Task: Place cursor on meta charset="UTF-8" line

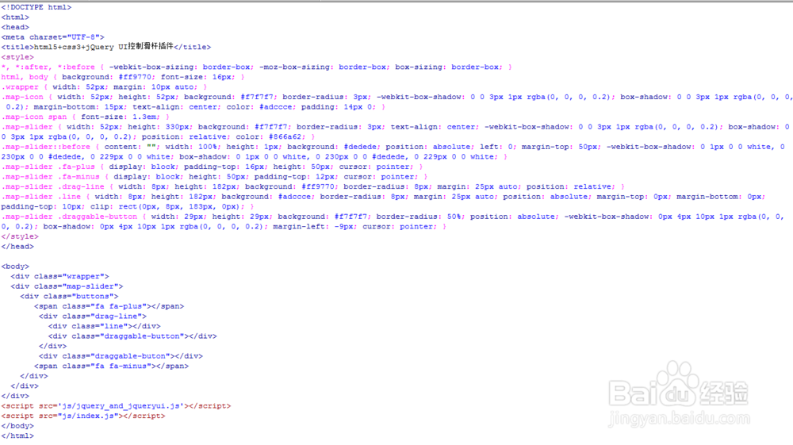Action: (52, 37)
